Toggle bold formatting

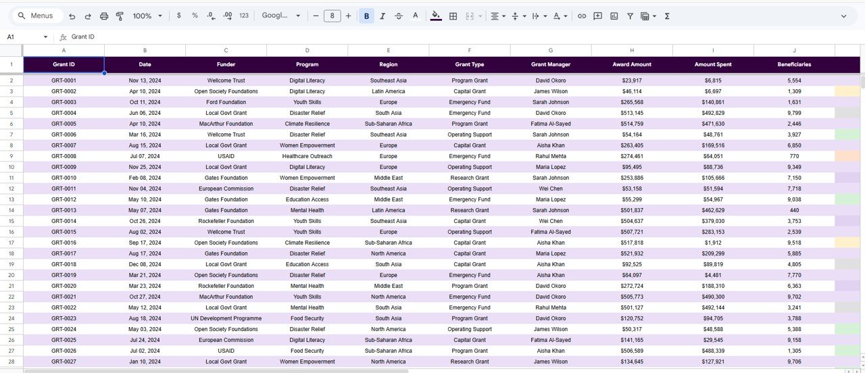click(366, 16)
